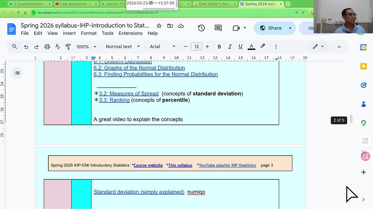Open Google Keep in side panel
The image size is (373, 209).
[363, 66]
